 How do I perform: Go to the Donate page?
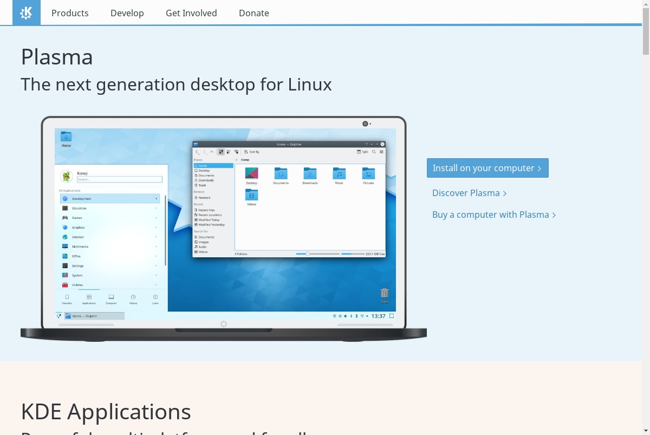tap(254, 13)
